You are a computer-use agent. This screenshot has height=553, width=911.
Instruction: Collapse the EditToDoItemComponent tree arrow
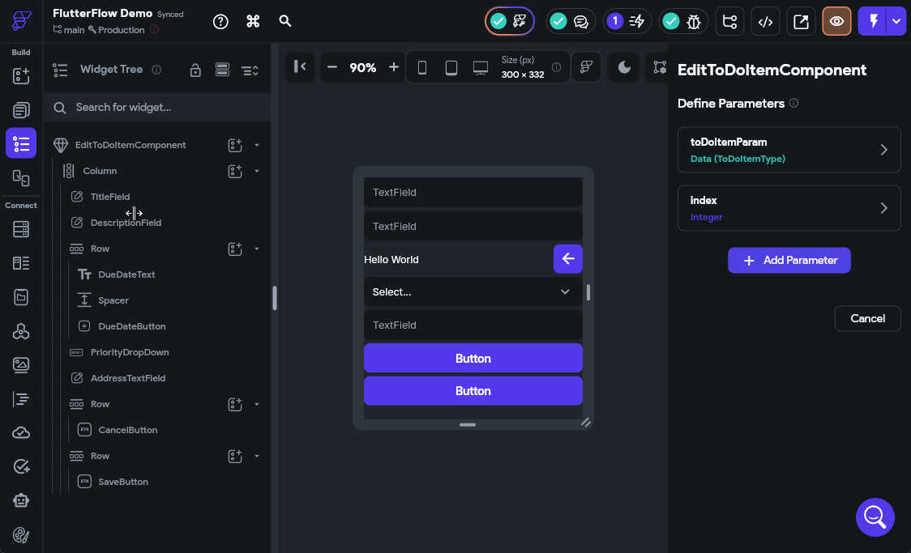click(x=257, y=145)
